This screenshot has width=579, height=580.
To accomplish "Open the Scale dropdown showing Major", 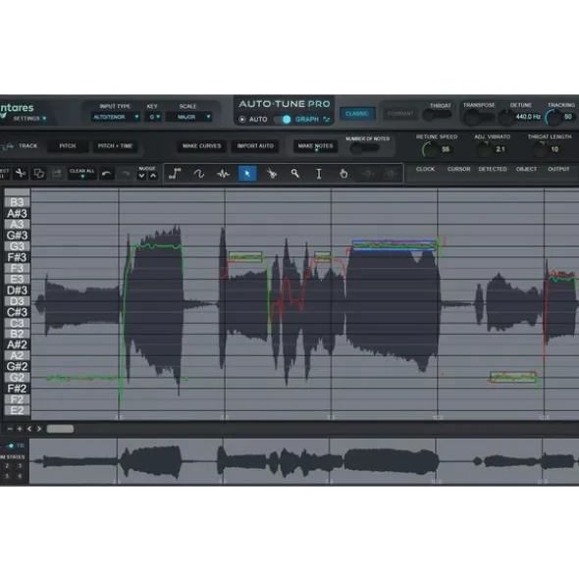I will (188, 117).
